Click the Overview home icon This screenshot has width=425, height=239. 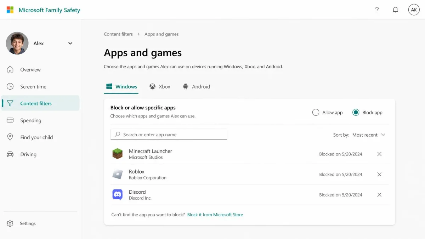[10, 69]
